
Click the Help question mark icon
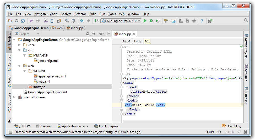[x=202, y=21]
